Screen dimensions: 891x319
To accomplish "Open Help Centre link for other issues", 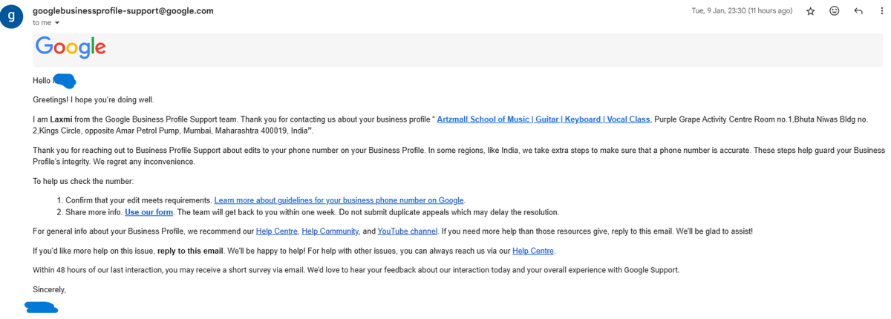I will tap(533, 251).
